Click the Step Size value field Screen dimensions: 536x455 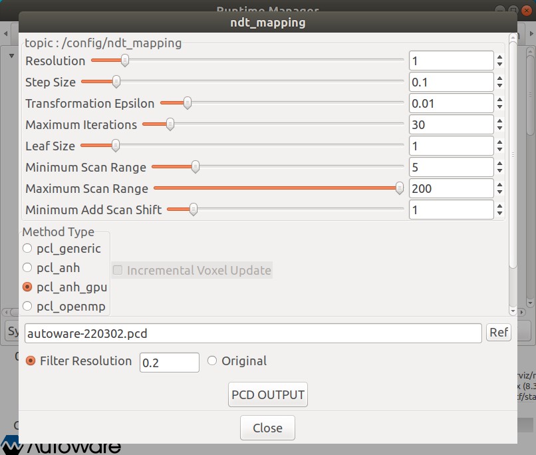pos(452,82)
